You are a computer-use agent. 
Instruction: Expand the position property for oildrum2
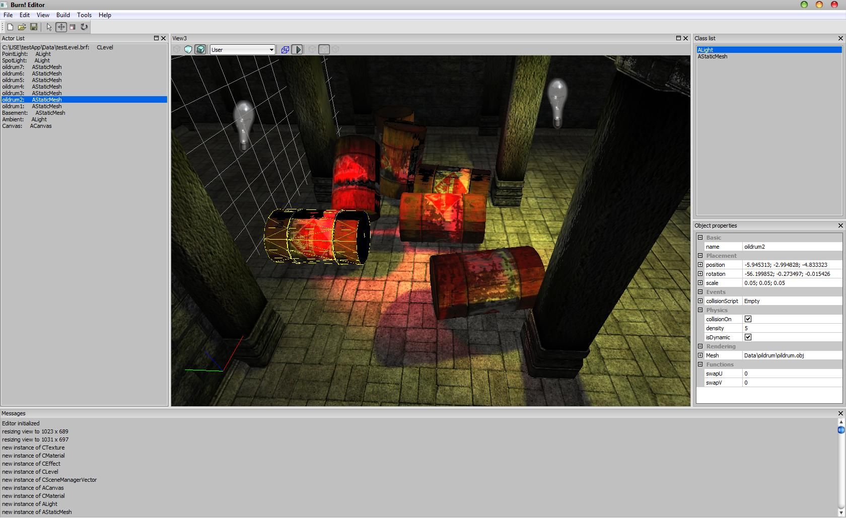click(x=700, y=265)
